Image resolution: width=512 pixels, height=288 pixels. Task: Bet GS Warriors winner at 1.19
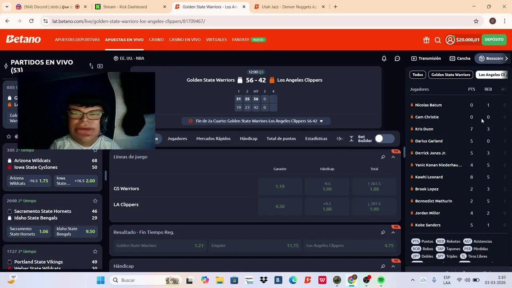click(280, 186)
